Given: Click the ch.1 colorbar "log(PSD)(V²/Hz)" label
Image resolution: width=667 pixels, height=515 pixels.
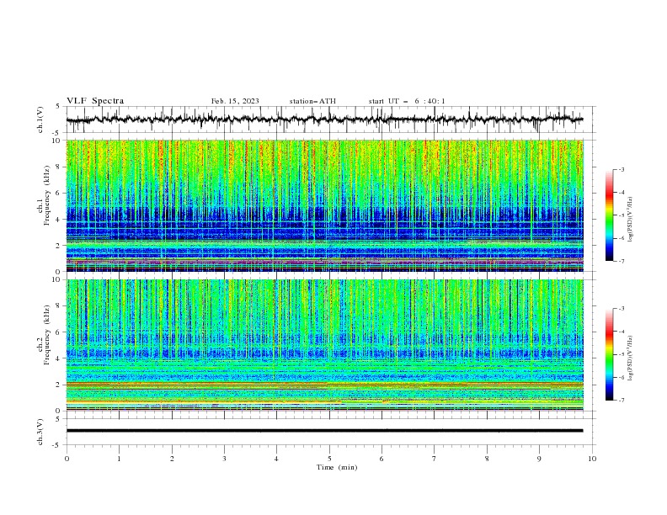Looking at the screenshot, I should 630,220.
